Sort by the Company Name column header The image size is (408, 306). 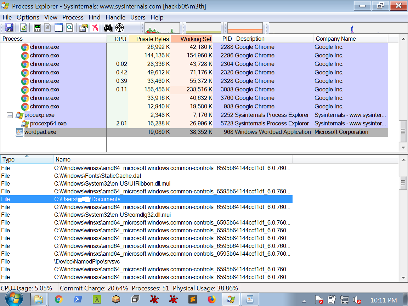[351, 39]
